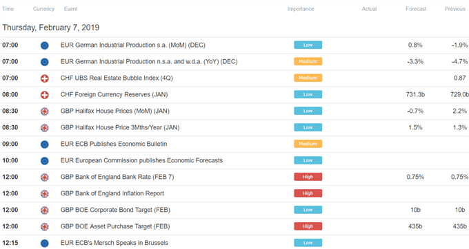Click UK flag icon for Bank of England Inflation Report
This screenshot has width=469, height=249.
point(45,194)
